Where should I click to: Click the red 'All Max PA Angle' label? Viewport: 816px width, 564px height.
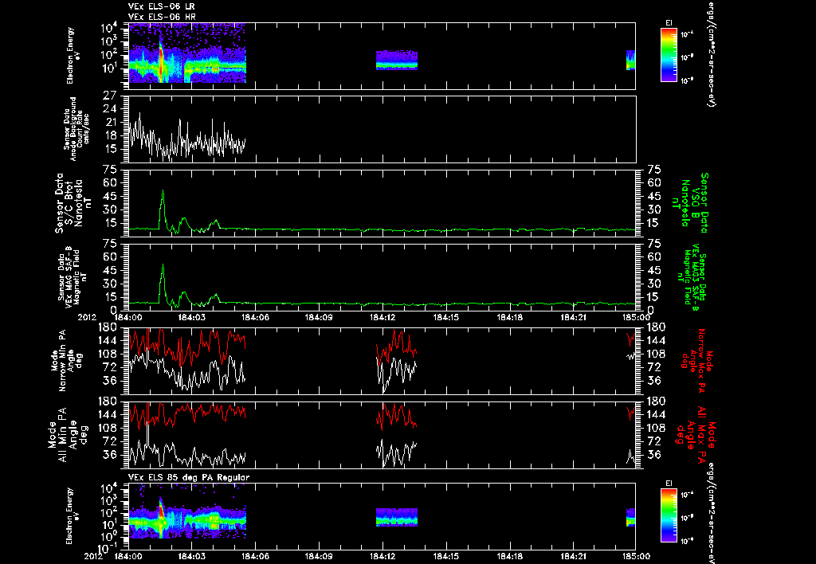(695, 434)
